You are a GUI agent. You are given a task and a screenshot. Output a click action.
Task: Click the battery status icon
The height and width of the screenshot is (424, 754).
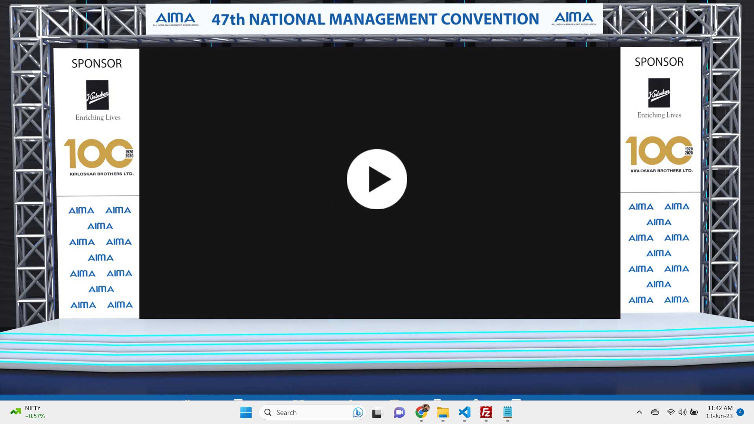coord(694,412)
